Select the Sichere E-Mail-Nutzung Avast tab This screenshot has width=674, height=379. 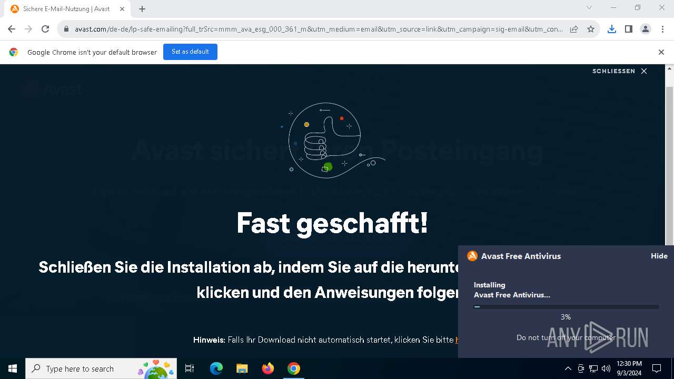point(66,9)
